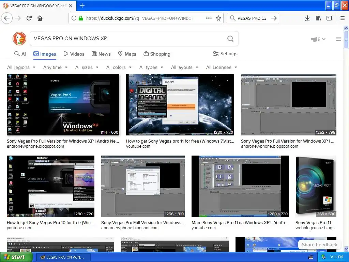Open the downloads arrow icon

pos(307,18)
